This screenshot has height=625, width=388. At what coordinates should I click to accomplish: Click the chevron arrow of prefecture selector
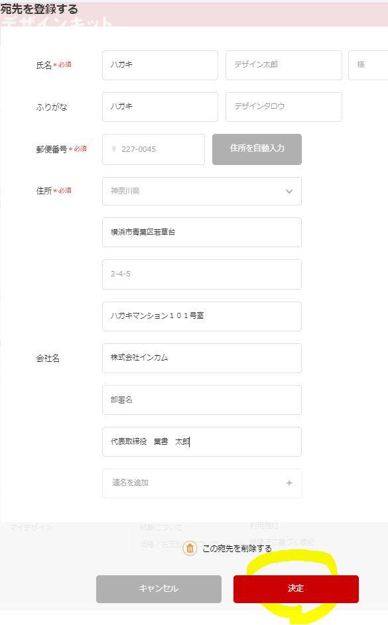click(289, 192)
